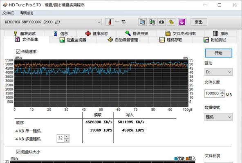Open the options wrench icon
Screen dimensions: 242x163
pos(171,22)
